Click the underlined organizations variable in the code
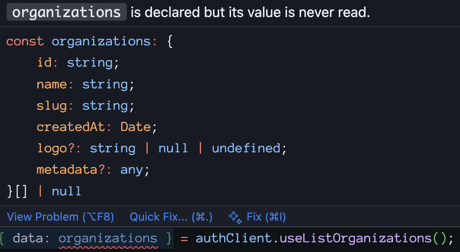 tap(108, 238)
